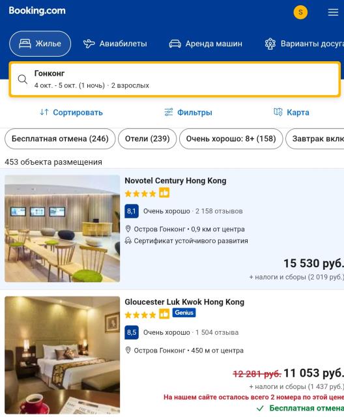The width and height of the screenshot is (344, 417).
Task: Toggle the Очень хорошо: 8+ (158) filter chip
Action: click(231, 139)
